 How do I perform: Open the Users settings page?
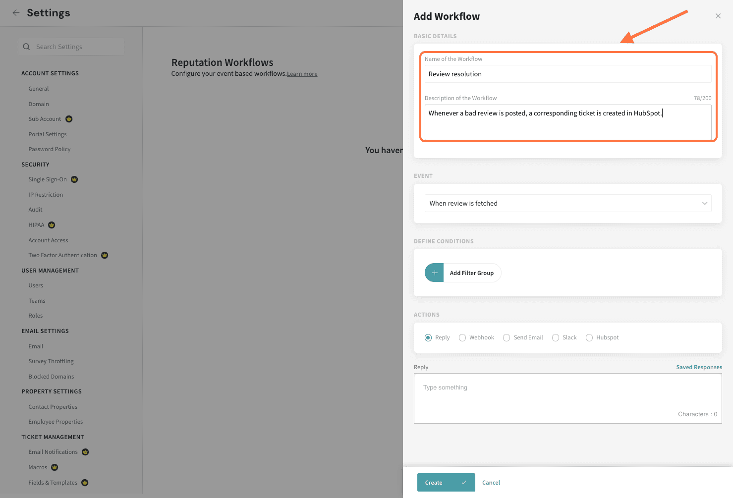36,285
